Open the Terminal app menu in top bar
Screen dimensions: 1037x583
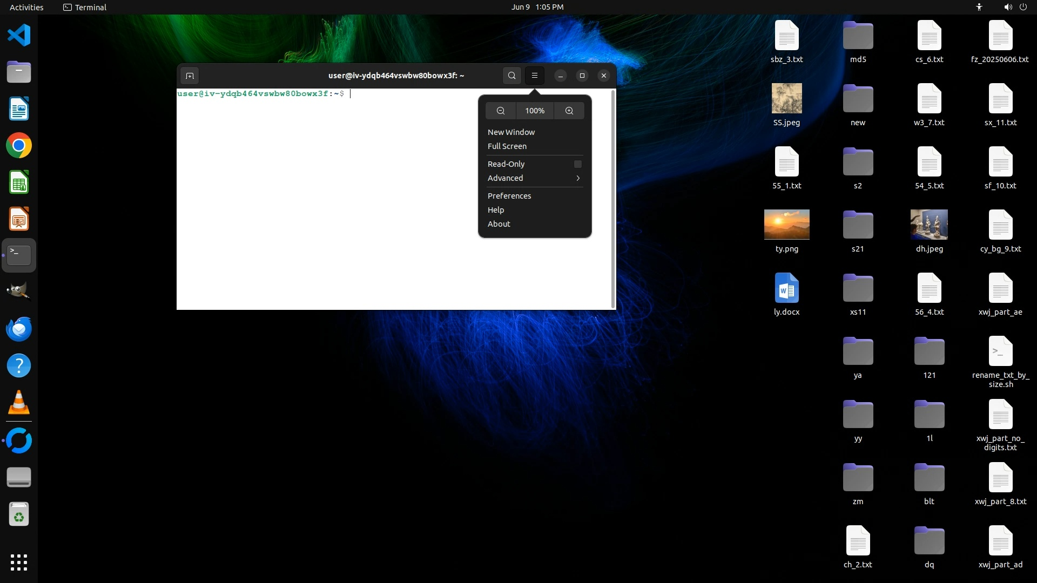pyautogui.click(x=85, y=7)
